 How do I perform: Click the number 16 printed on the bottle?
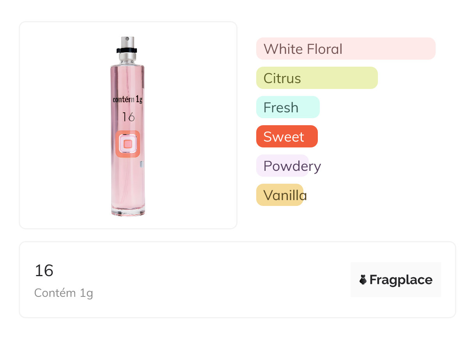point(128,117)
